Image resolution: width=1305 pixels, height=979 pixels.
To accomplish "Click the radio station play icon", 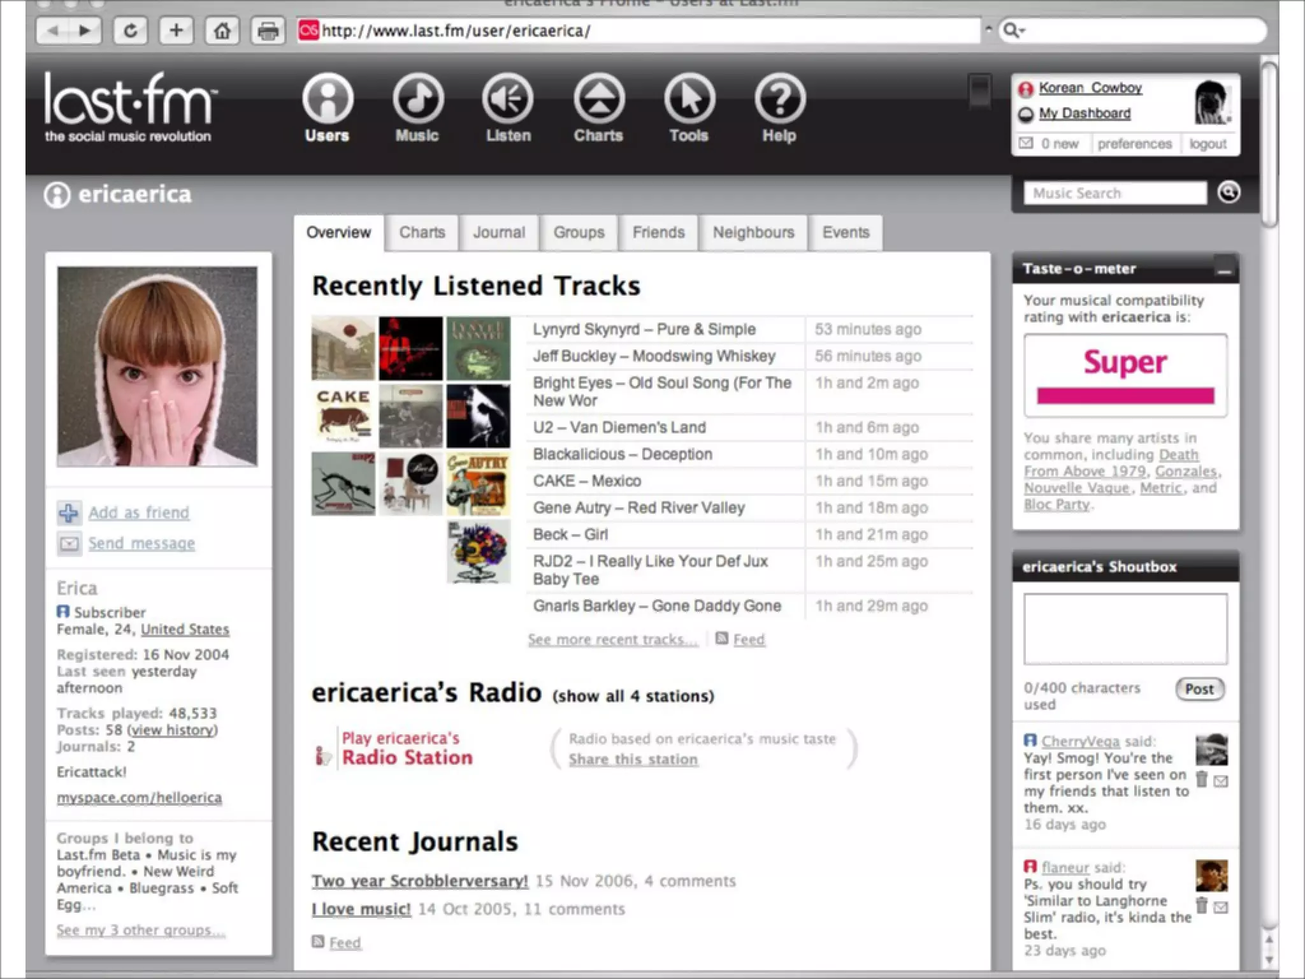I will click(x=323, y=755).
